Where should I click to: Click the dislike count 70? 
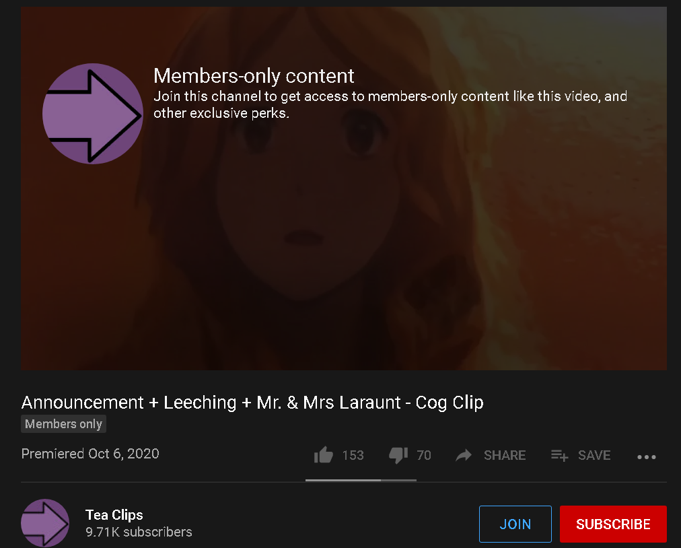click(x=423, y=455)
